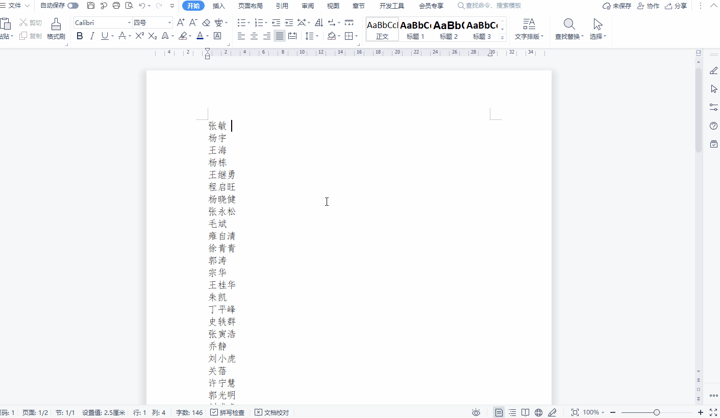Click the Sort A-Z icon
The image size is (720, 418).
[319, 22]
